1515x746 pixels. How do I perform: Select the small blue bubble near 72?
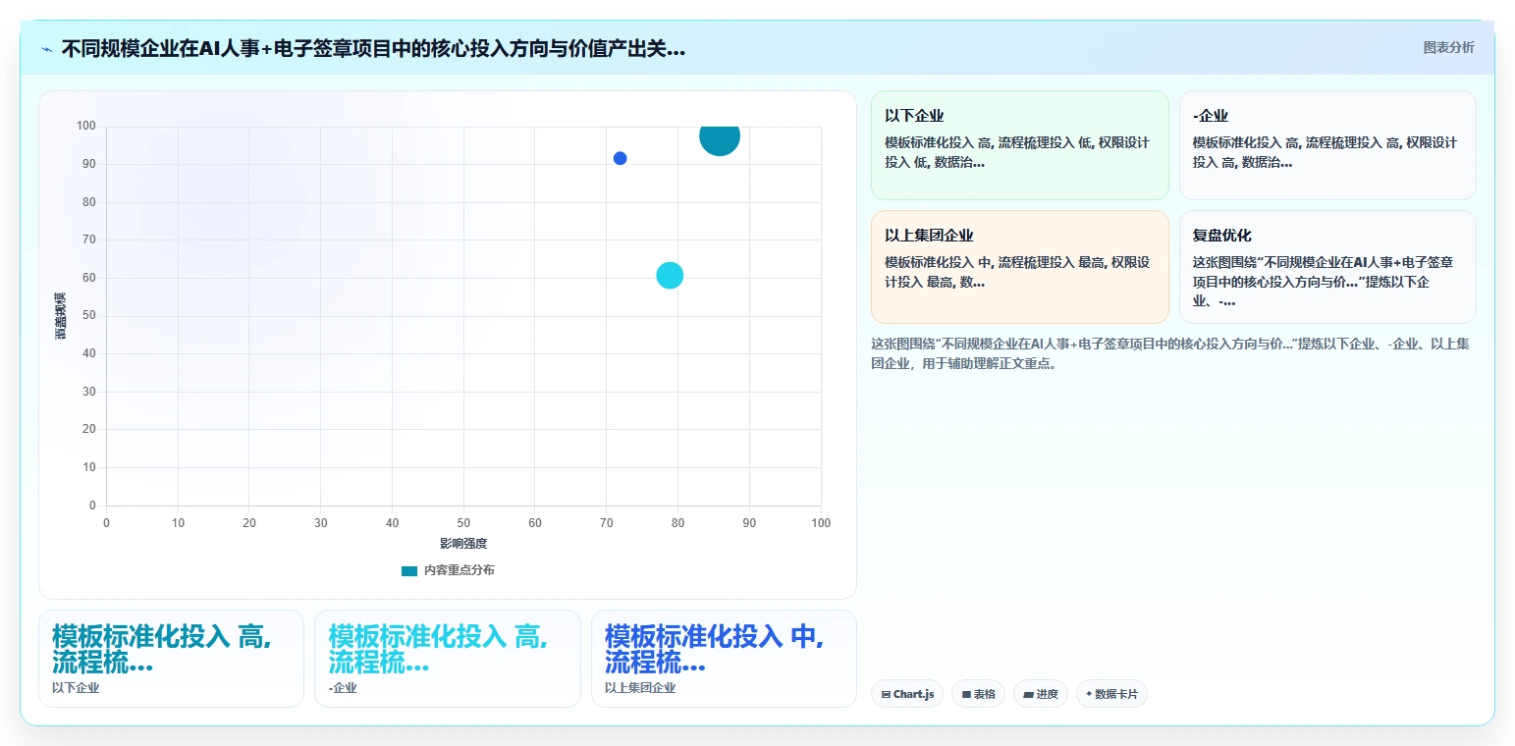[x=620, y=158]
